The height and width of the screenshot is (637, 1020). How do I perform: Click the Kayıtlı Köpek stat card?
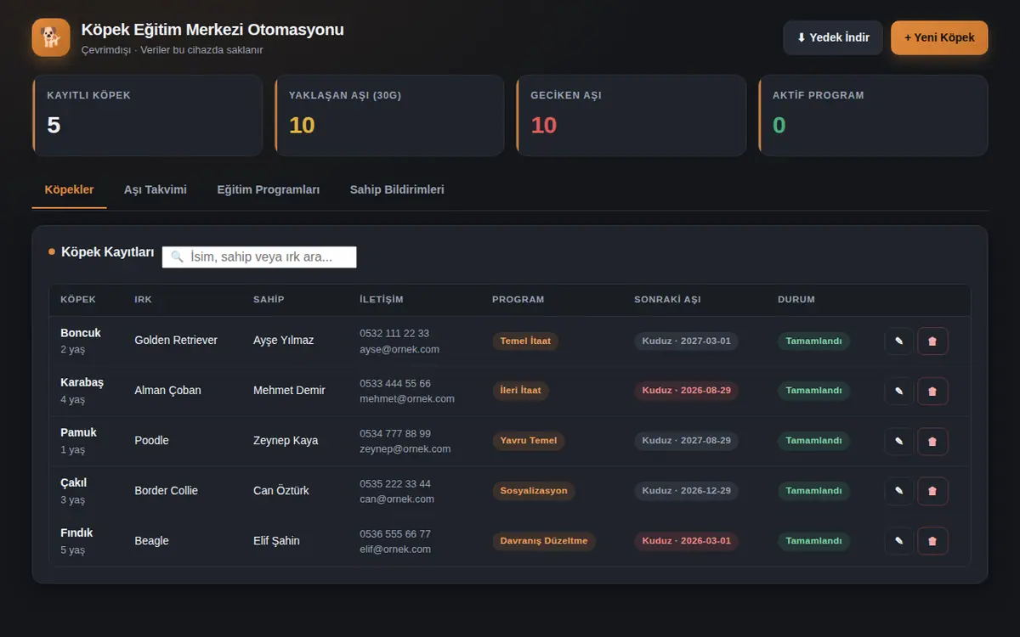pos(147,116)
